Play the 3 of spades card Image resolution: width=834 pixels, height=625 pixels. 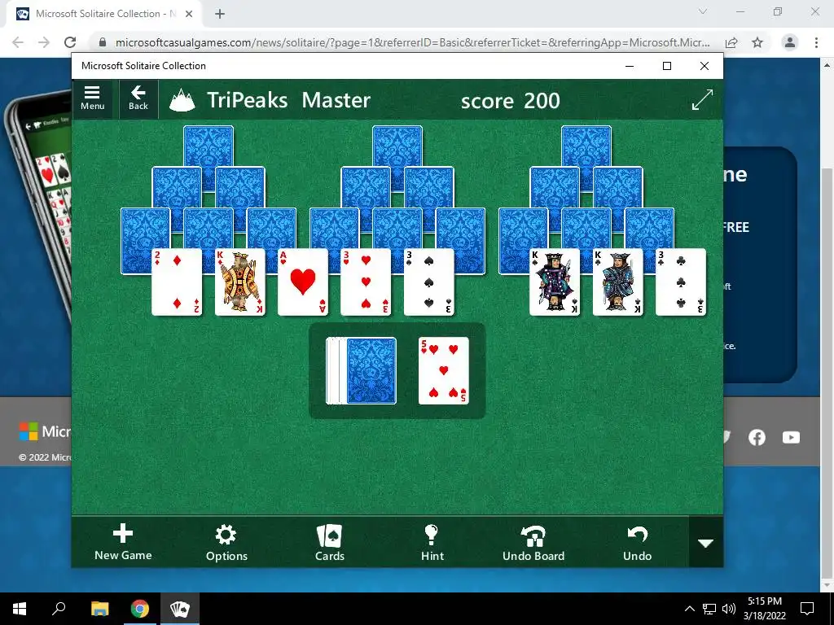(429, 282)
